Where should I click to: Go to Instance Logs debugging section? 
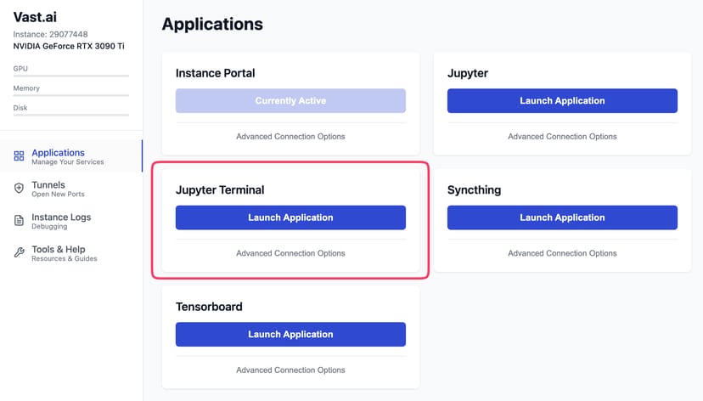(61, 217)
